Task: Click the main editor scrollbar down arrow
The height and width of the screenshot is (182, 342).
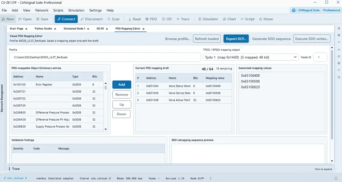Action: click(332, 161)
